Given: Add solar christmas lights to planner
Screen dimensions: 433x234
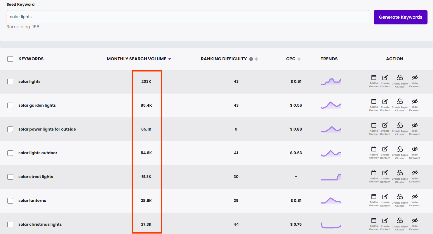Looking at the screenshot, I should (374, 224).
